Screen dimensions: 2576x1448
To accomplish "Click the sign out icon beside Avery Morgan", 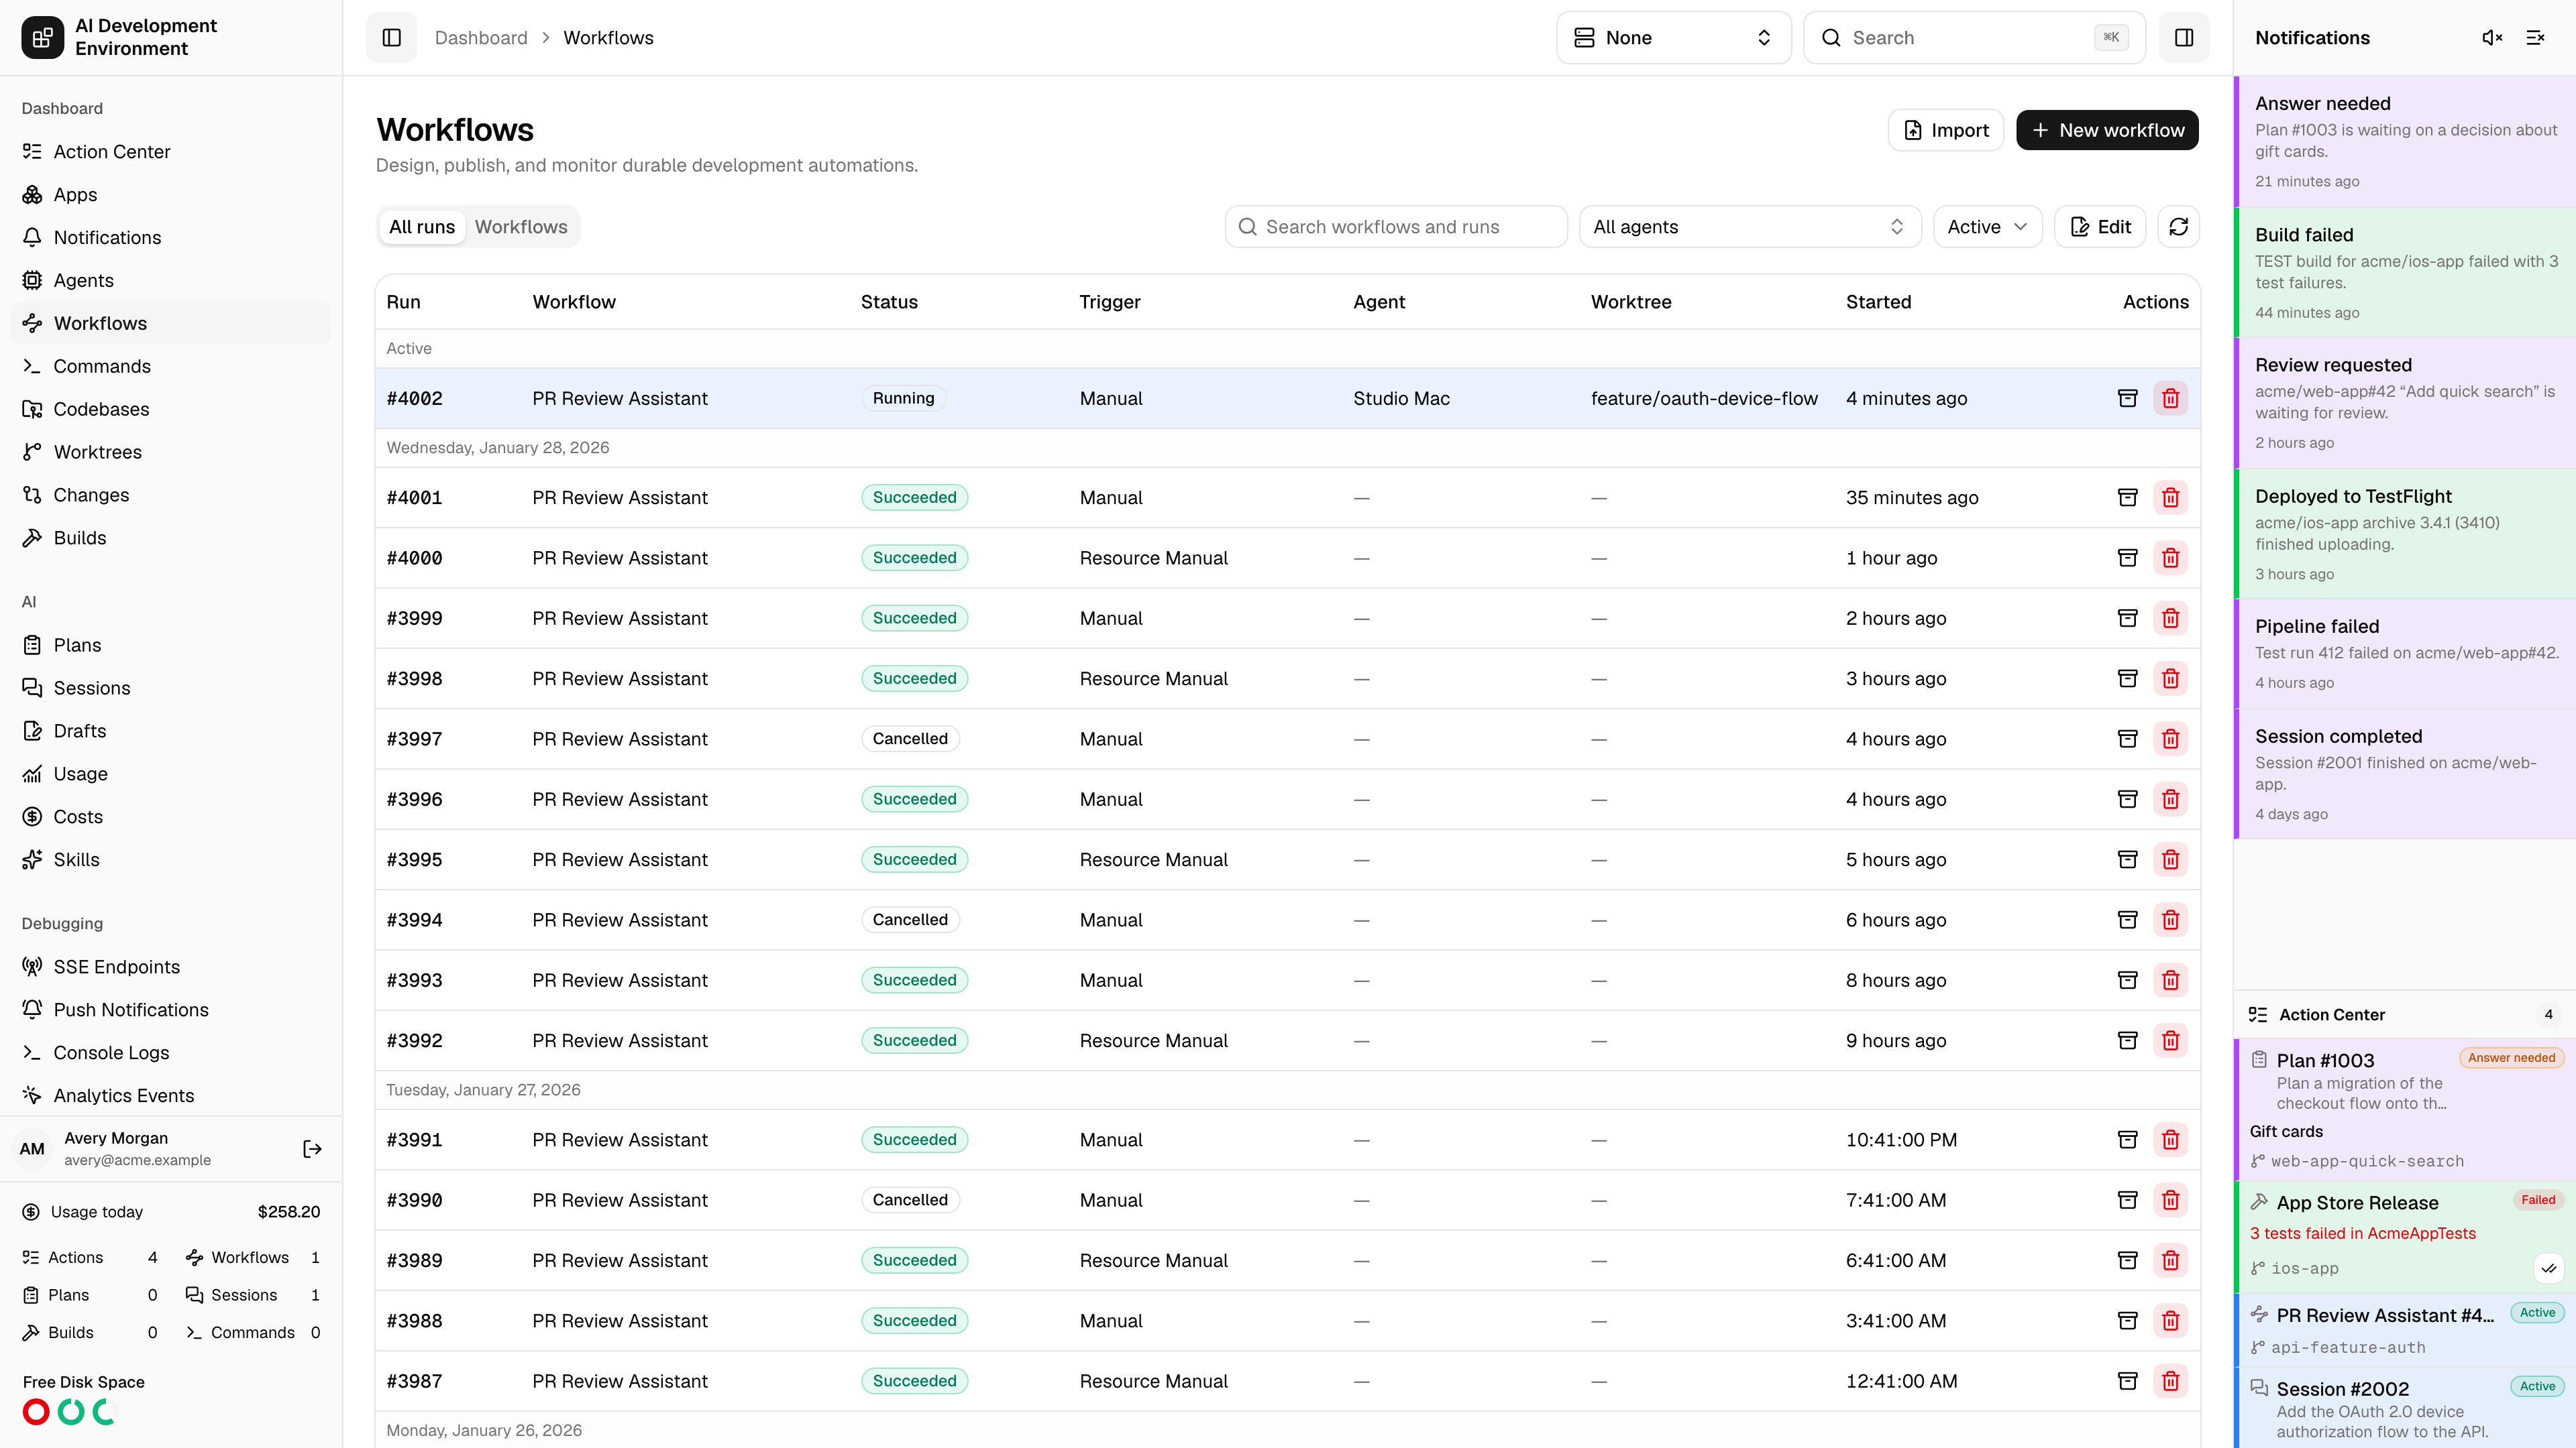I will 312,1149.
